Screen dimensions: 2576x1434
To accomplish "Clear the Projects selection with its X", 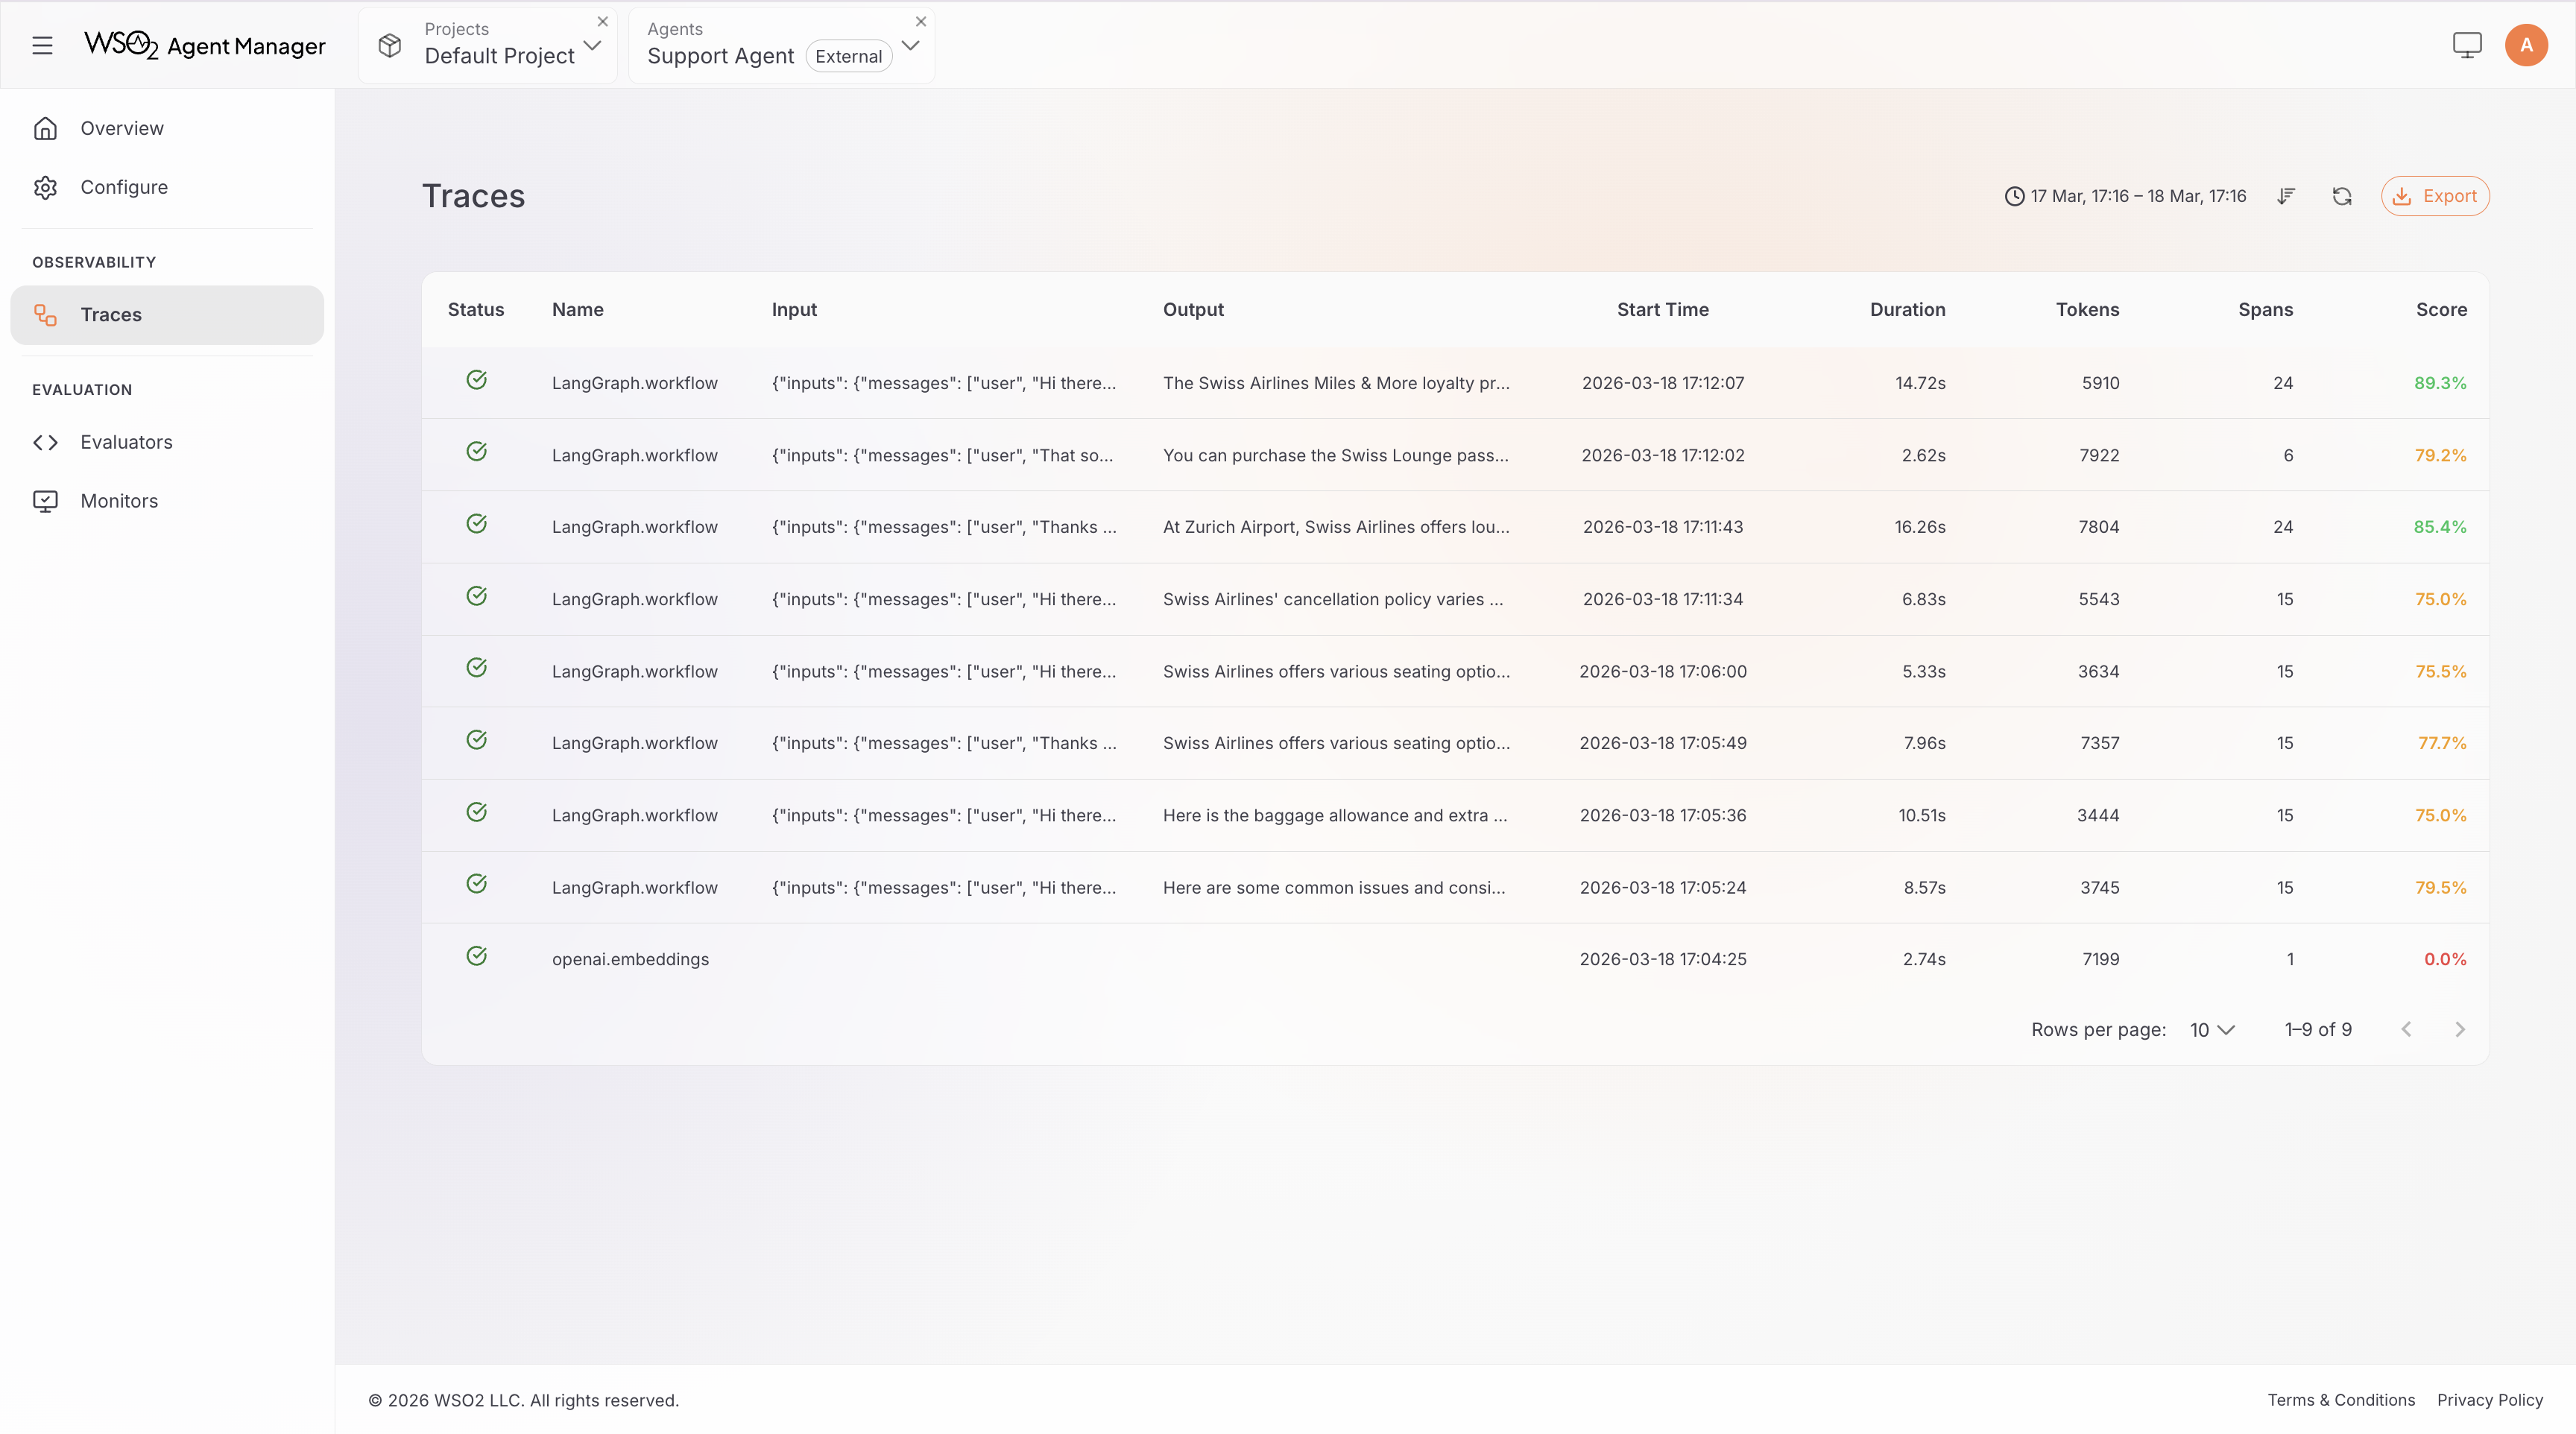I will (x=603, y=21).
